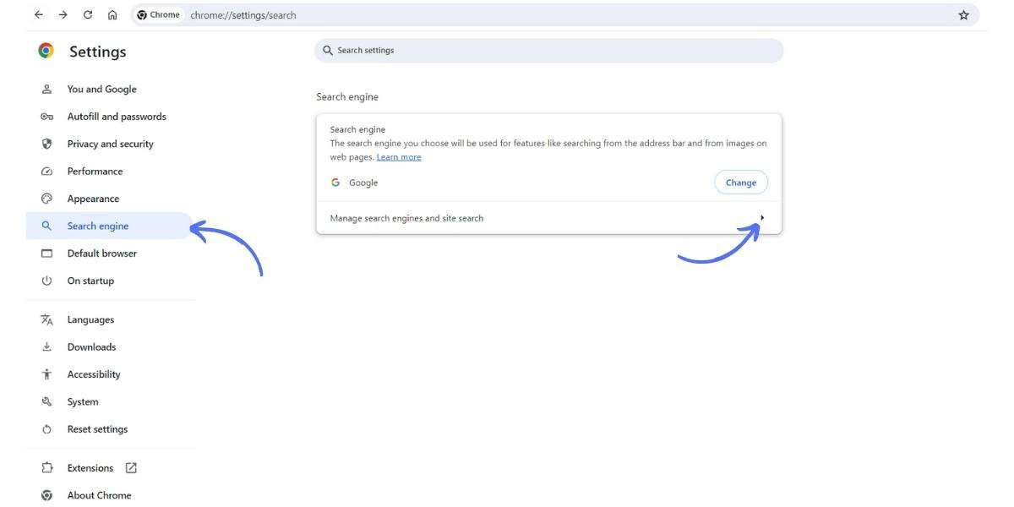1014x507 pixels.
Task: Open the Reset settings page
Action: tap(98, 429)
